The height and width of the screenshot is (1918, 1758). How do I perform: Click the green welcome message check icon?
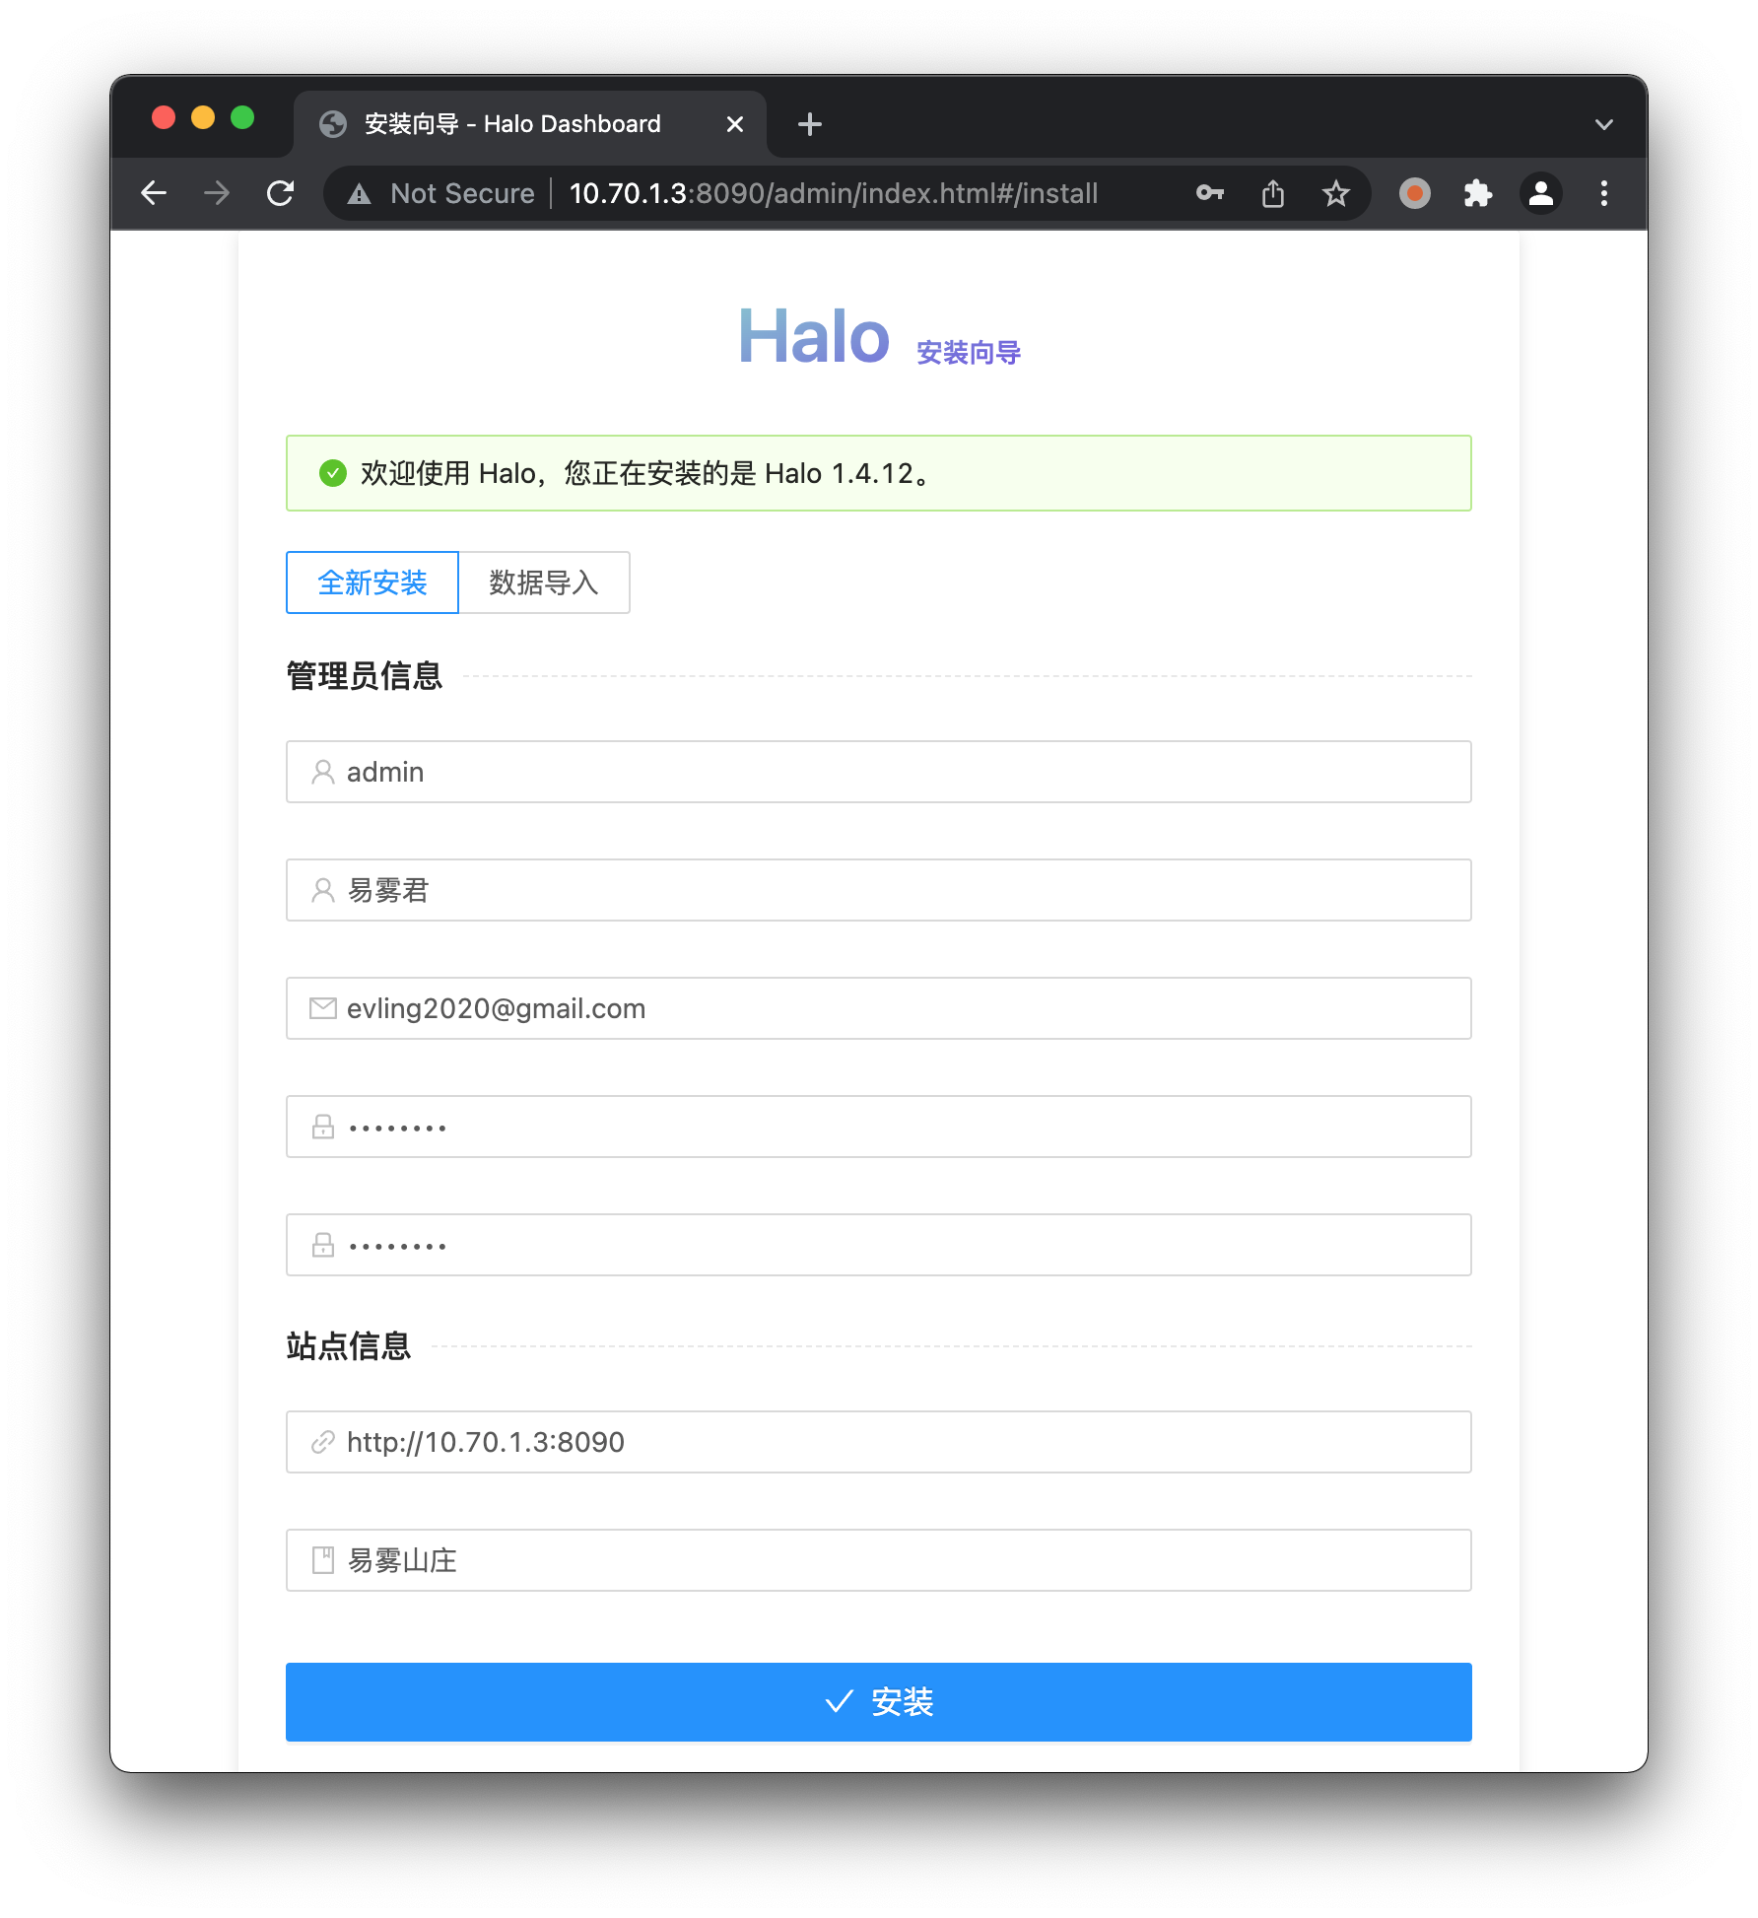point(333,473)
